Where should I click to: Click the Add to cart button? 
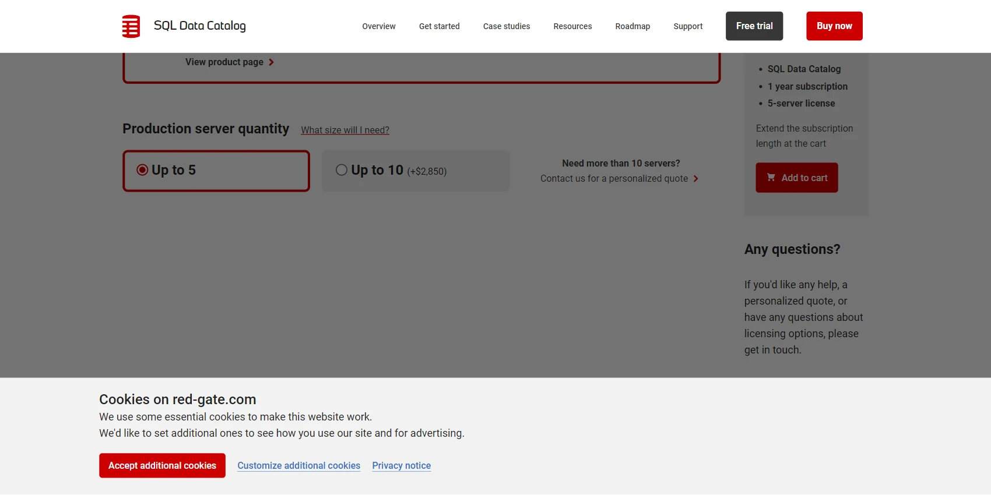(797, 178)
